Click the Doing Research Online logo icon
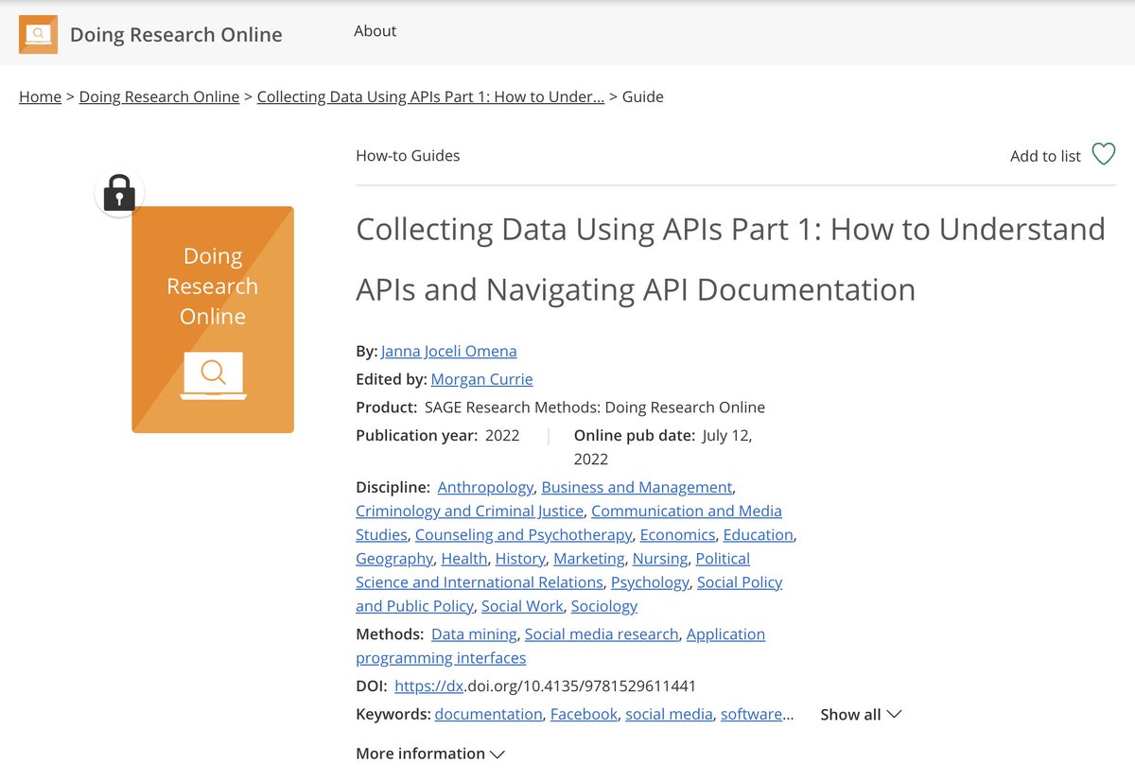 pos(38,35)
